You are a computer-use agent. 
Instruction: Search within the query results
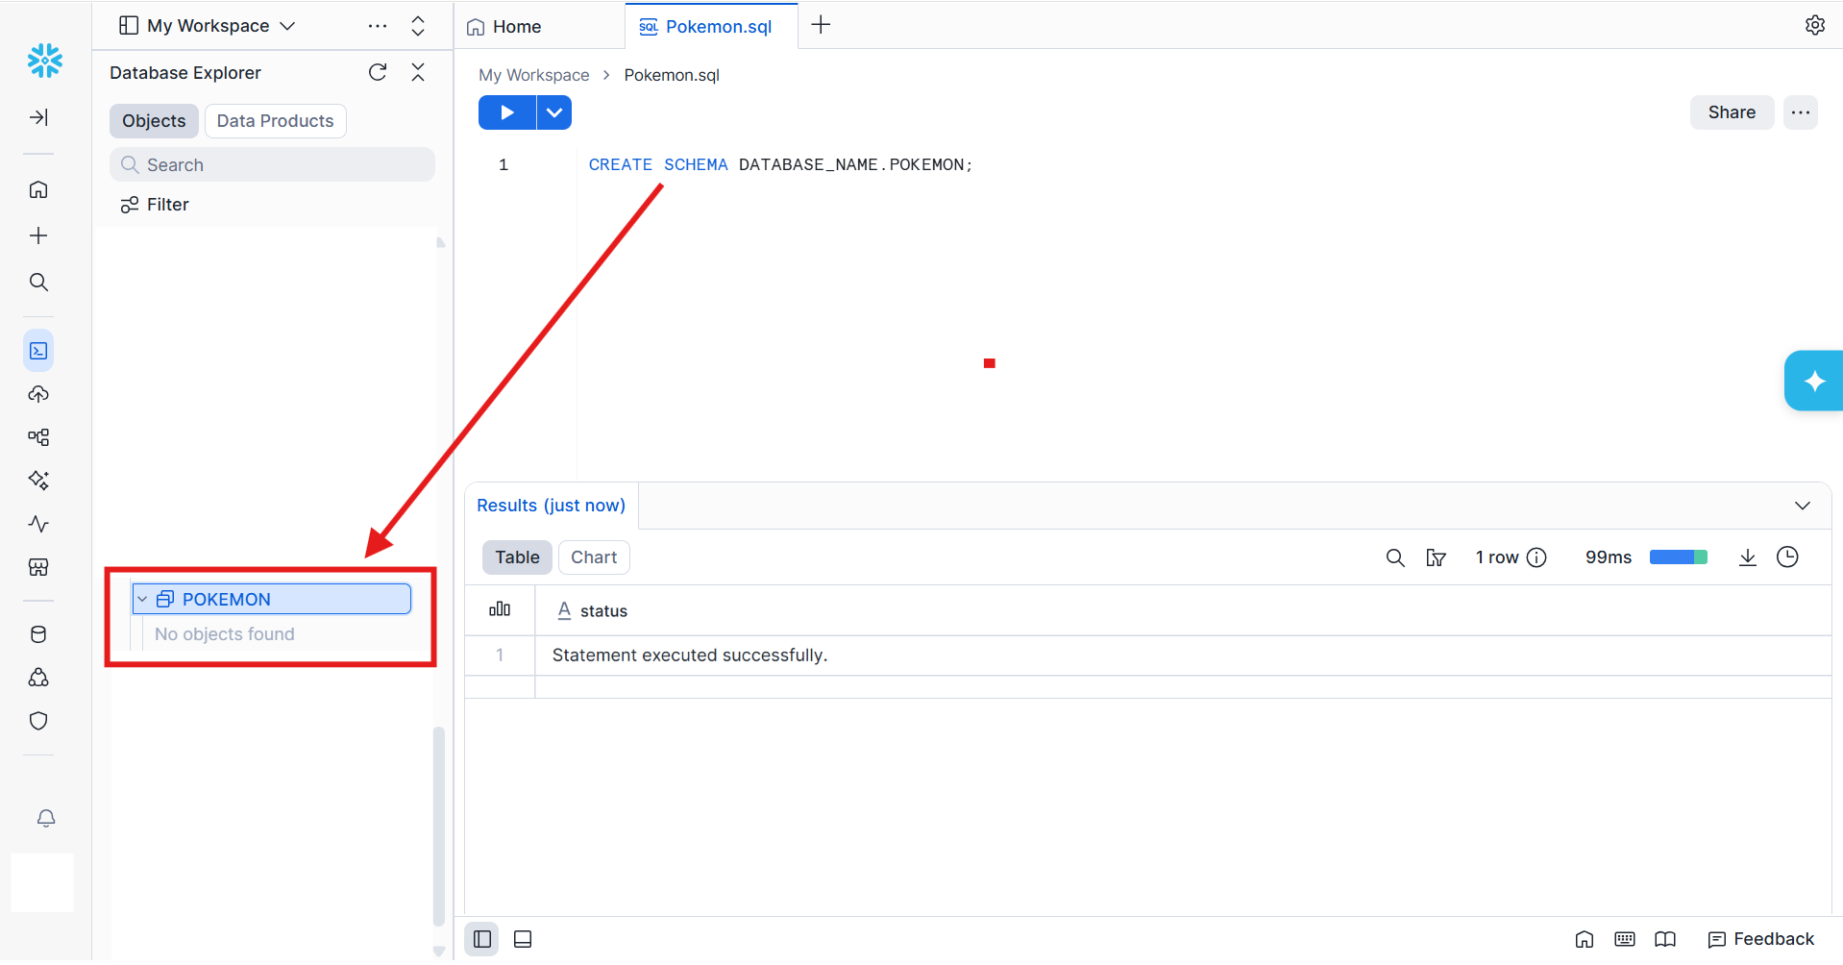(x=1395, y=557)
